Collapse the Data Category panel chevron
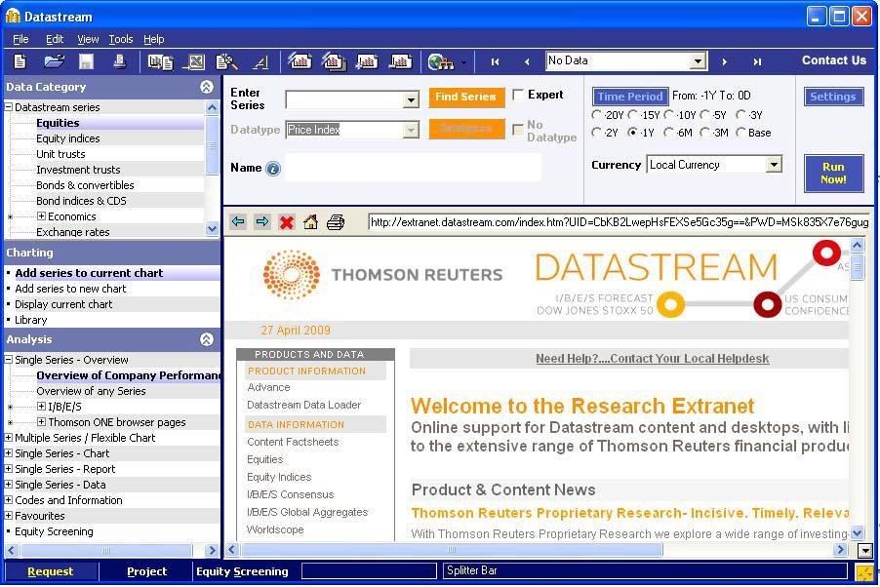This screenshot has height=587, width=880. (x=207, y=87)
